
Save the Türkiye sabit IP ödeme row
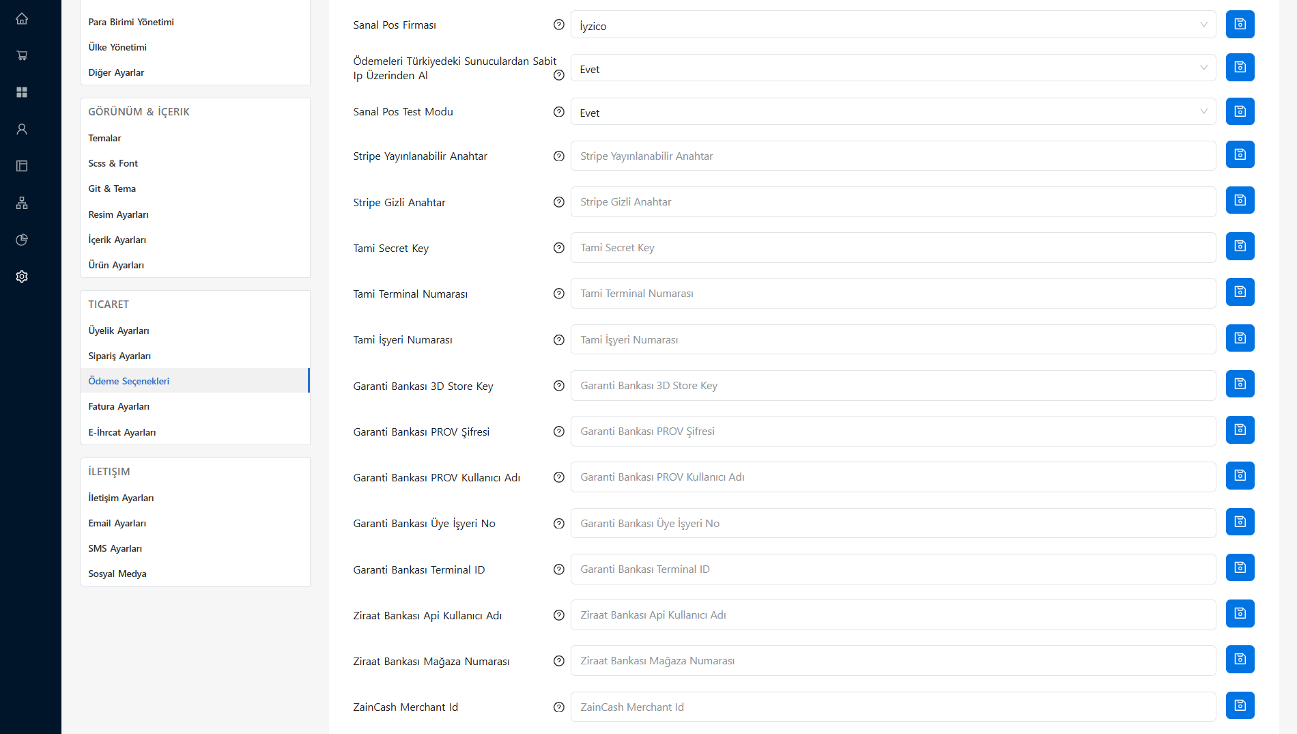coord(1240,67)
